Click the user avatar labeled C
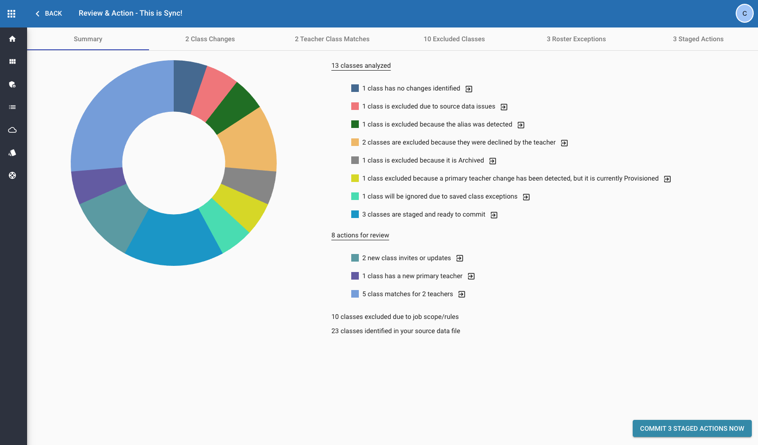 pyautogui.click(x=744, y=13)
